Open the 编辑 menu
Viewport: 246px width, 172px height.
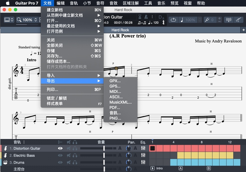click(61, 3)
